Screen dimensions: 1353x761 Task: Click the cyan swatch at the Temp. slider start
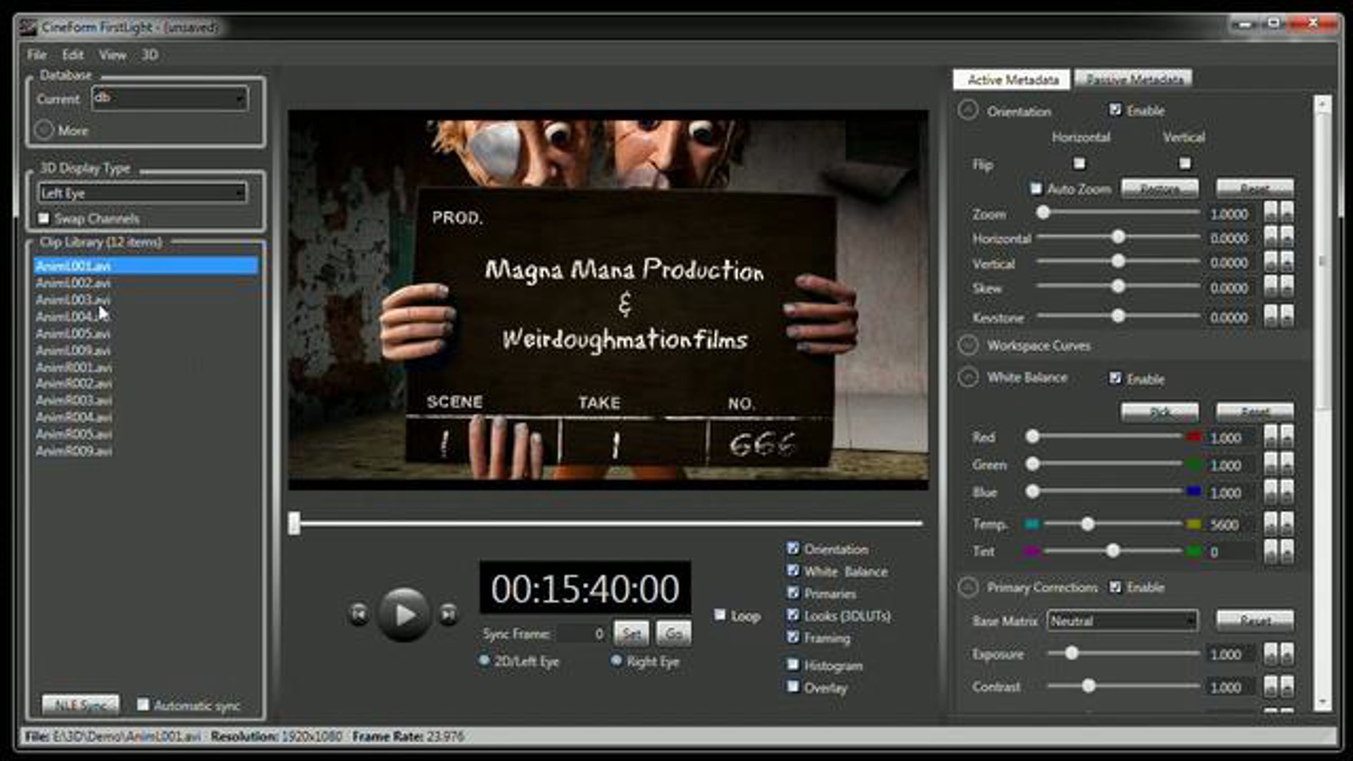1032,524
